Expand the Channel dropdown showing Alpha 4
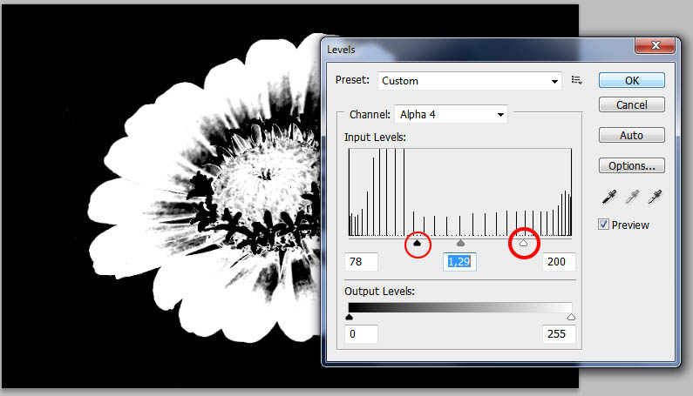693x396 pixels. 451,114
